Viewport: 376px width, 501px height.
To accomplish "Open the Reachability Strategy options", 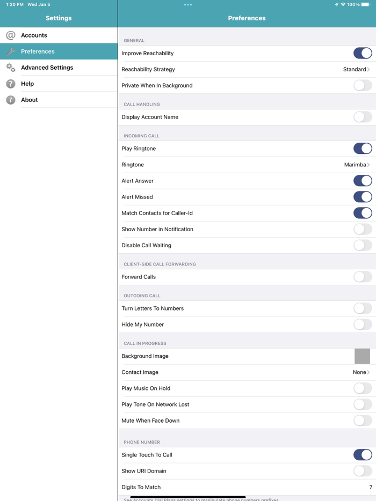I will coord(355,69).
